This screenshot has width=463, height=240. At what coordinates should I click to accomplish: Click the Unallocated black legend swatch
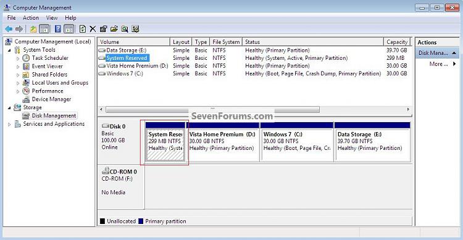click(102, 221)
